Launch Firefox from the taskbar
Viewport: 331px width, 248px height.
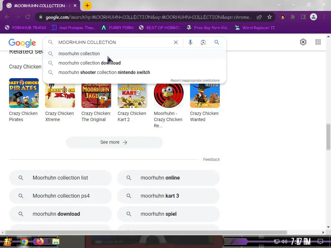[x=40, y=241]
